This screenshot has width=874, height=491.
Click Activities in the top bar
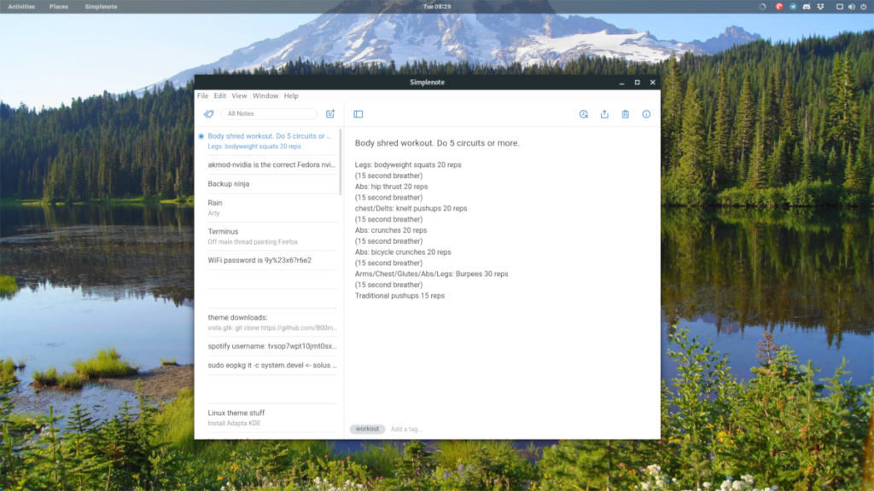pyautogui.click(x=20, y=7)
